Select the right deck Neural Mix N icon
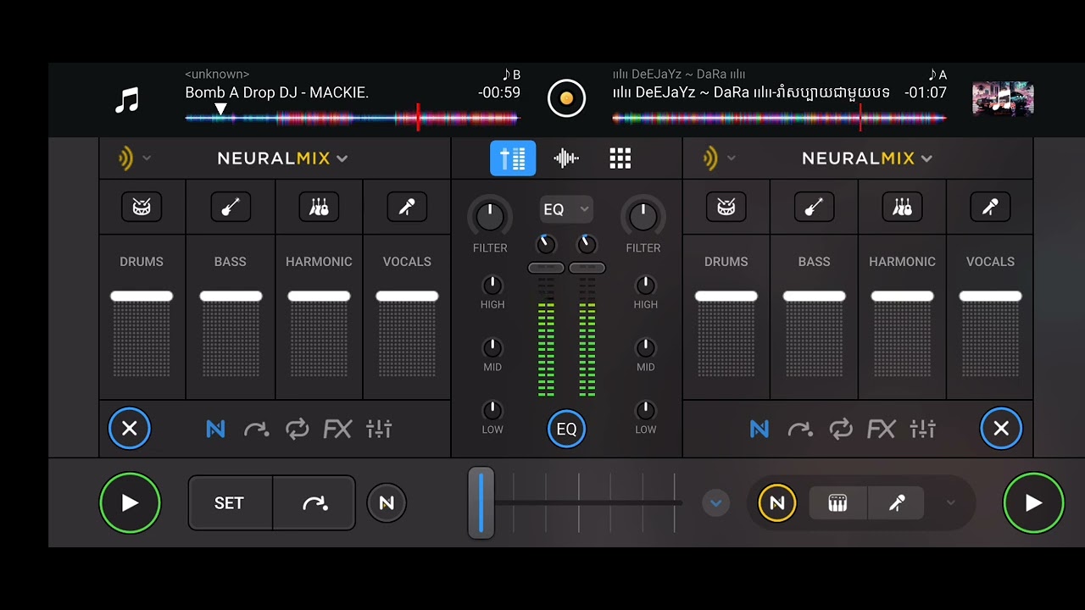Image resolution: width=1085 pixels, height=610 pixels. [x=759, y=430]
